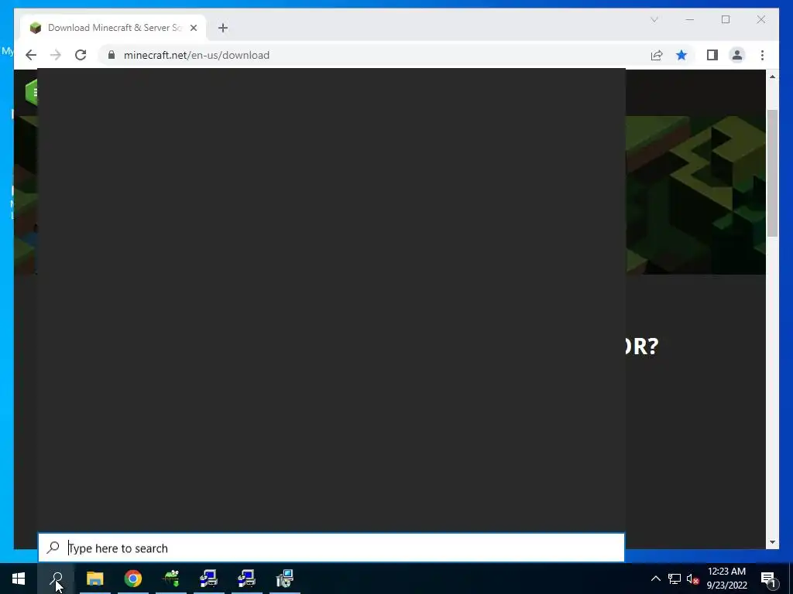Open the Chrome profile avatar
Screen dimensions: 793x594
(737, 55)
